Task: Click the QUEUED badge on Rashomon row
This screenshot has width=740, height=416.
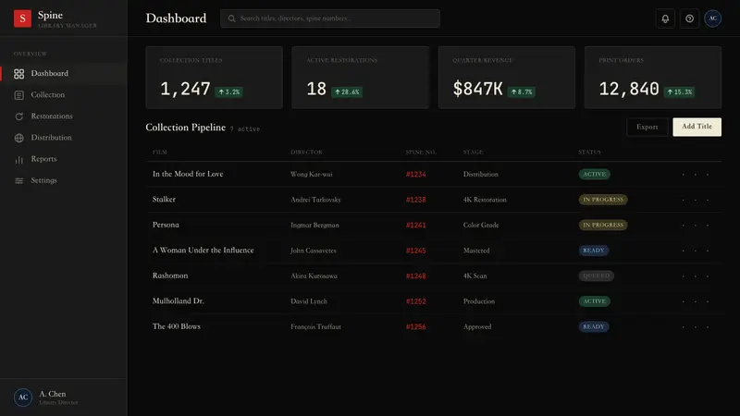Action: (596, 275)
